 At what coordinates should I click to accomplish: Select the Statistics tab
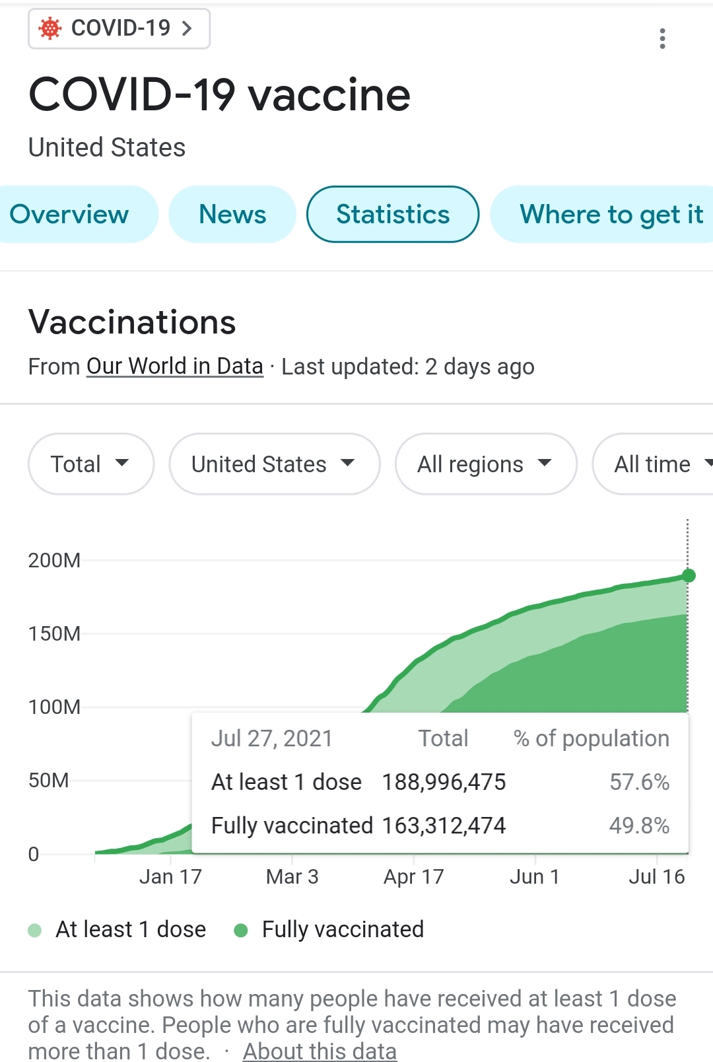(x=393, y=214)
